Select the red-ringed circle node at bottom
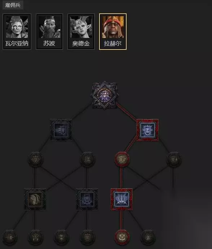The height and width of the screenshot is (249, 212). coord(122,237)
